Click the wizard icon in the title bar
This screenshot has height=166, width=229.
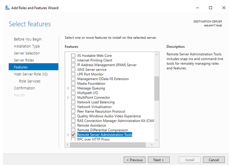7,8
